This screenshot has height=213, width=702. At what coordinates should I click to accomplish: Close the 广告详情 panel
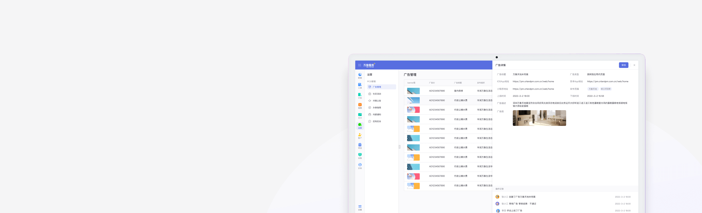[x=634, y=65]
